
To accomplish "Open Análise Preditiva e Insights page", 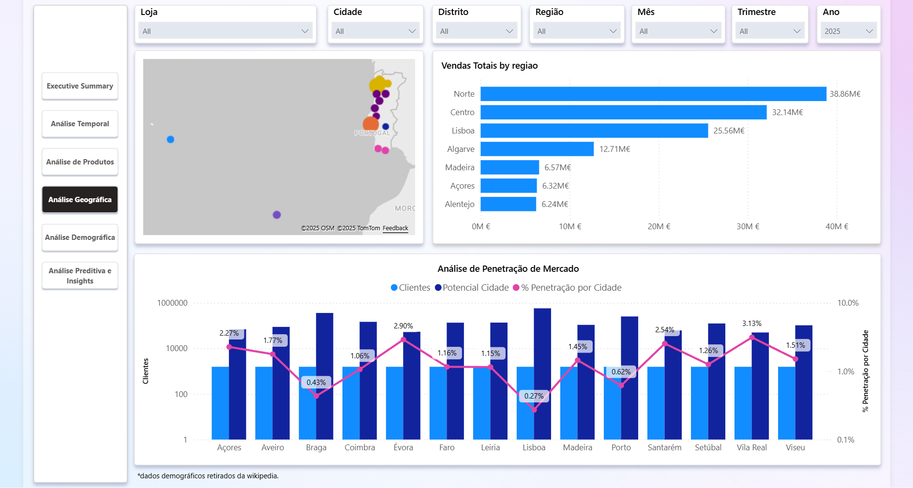I will click(x=80, y=276).
